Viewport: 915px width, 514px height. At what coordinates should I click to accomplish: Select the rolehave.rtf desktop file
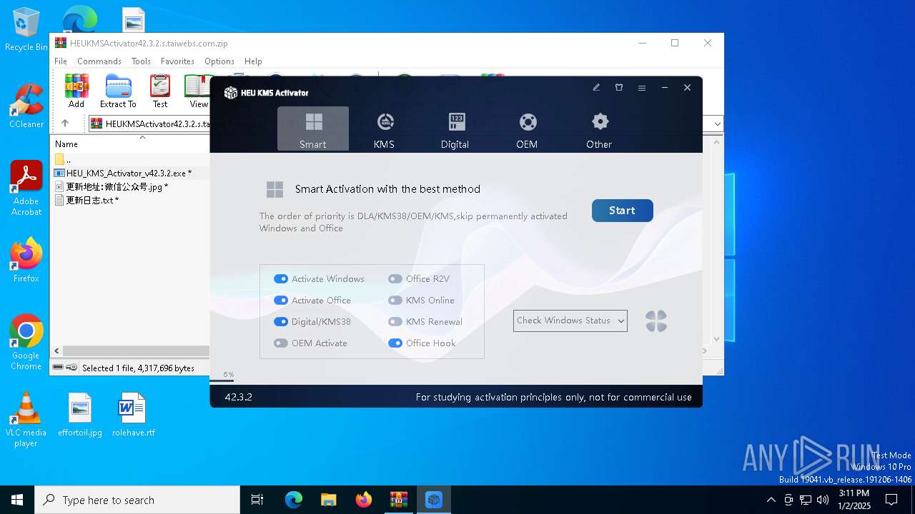point(133,415)
